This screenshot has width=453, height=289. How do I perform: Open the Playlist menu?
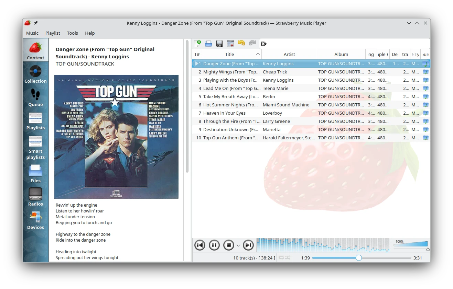53,33
